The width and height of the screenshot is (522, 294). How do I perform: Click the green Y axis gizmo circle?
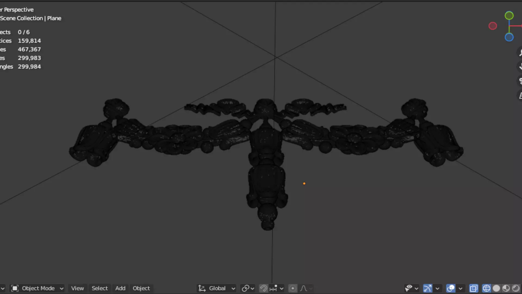click(x=509, y=16)
